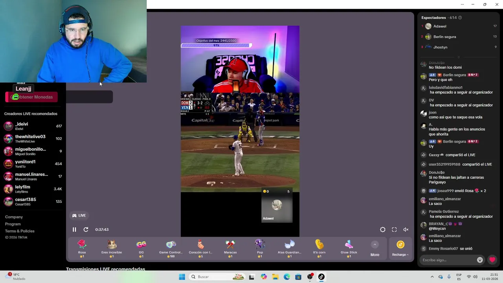503x283 pixels.
Task: Show hidden system tray icons
Action: [432, 277]
